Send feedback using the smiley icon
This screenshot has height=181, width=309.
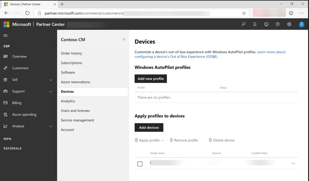coord(266,24)
